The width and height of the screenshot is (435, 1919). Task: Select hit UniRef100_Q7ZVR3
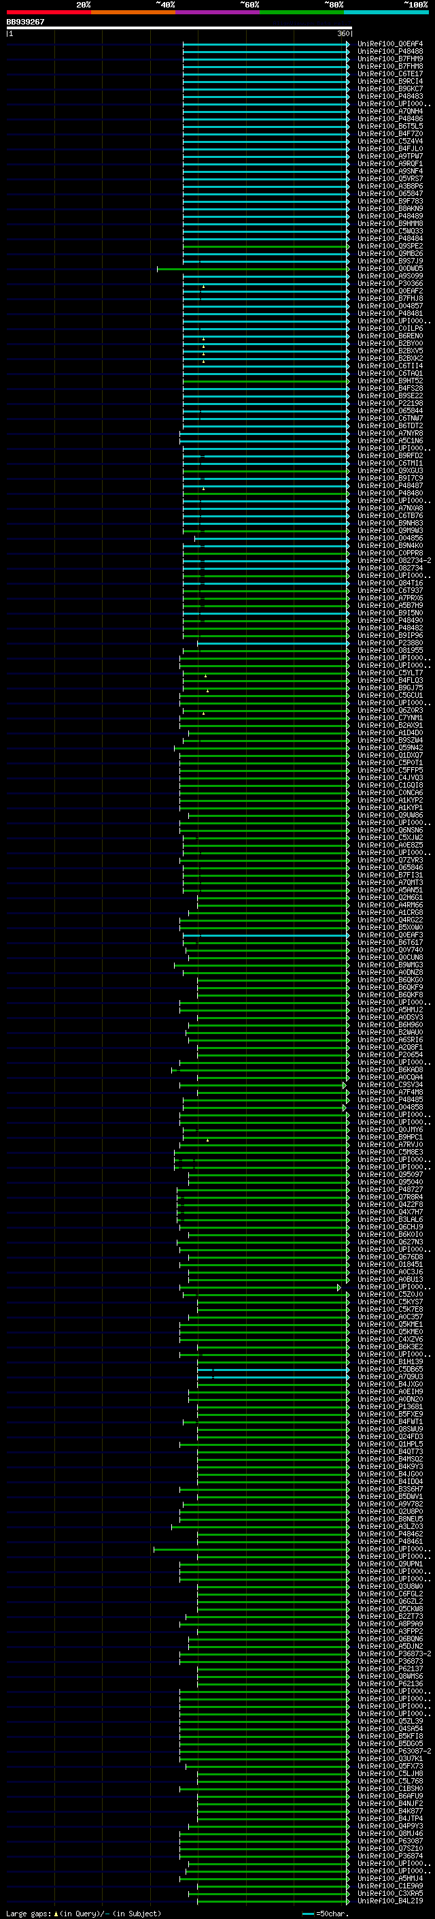(x=390, y=860)
